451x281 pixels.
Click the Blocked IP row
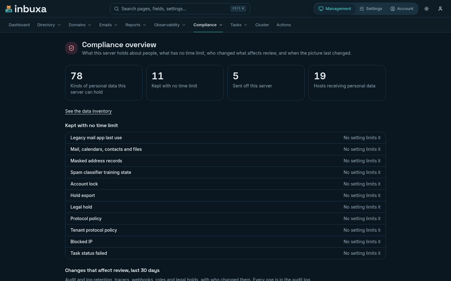point(225,242)
